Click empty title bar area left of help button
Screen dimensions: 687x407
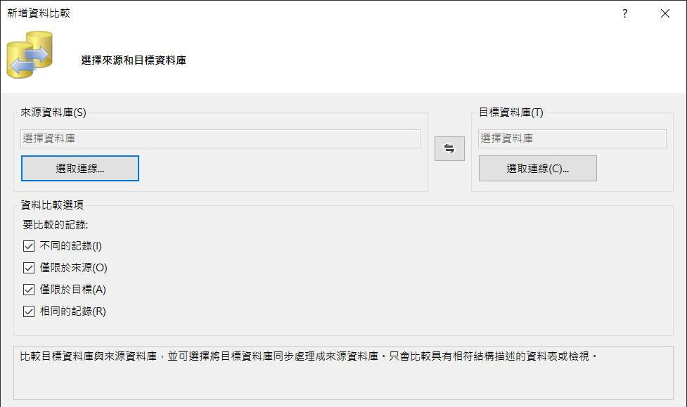(x=352, y=13)
